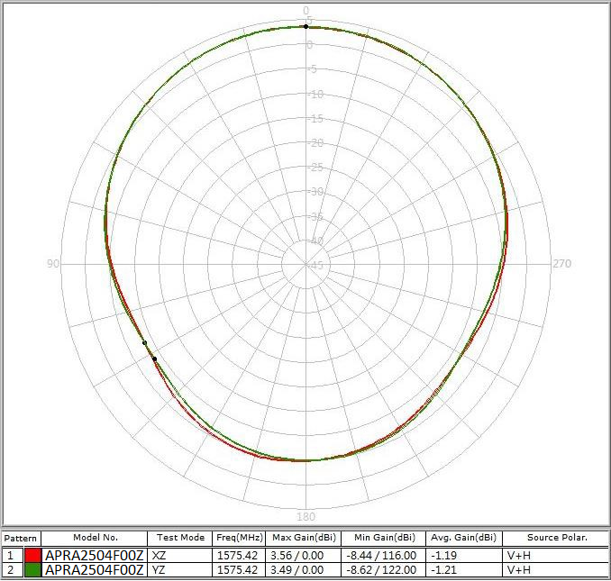Click the red pattern 1 color swatch
Viewport: 611px width, 581px height.
click(x=32, y=556)
